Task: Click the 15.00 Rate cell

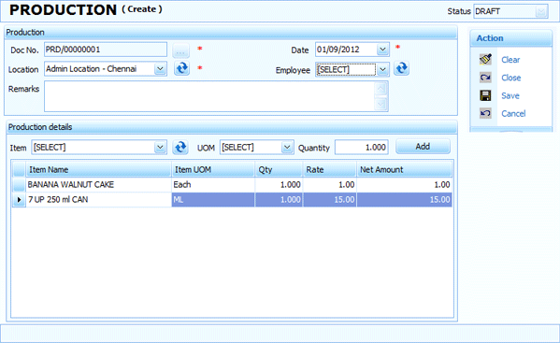Action: point(330,199)
